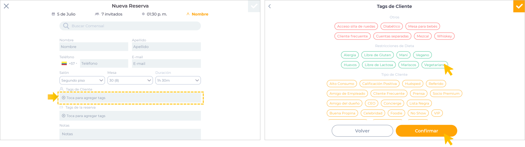525x147 pixels.
Task: Click the search magnifier icon
Action: [66, 26]
